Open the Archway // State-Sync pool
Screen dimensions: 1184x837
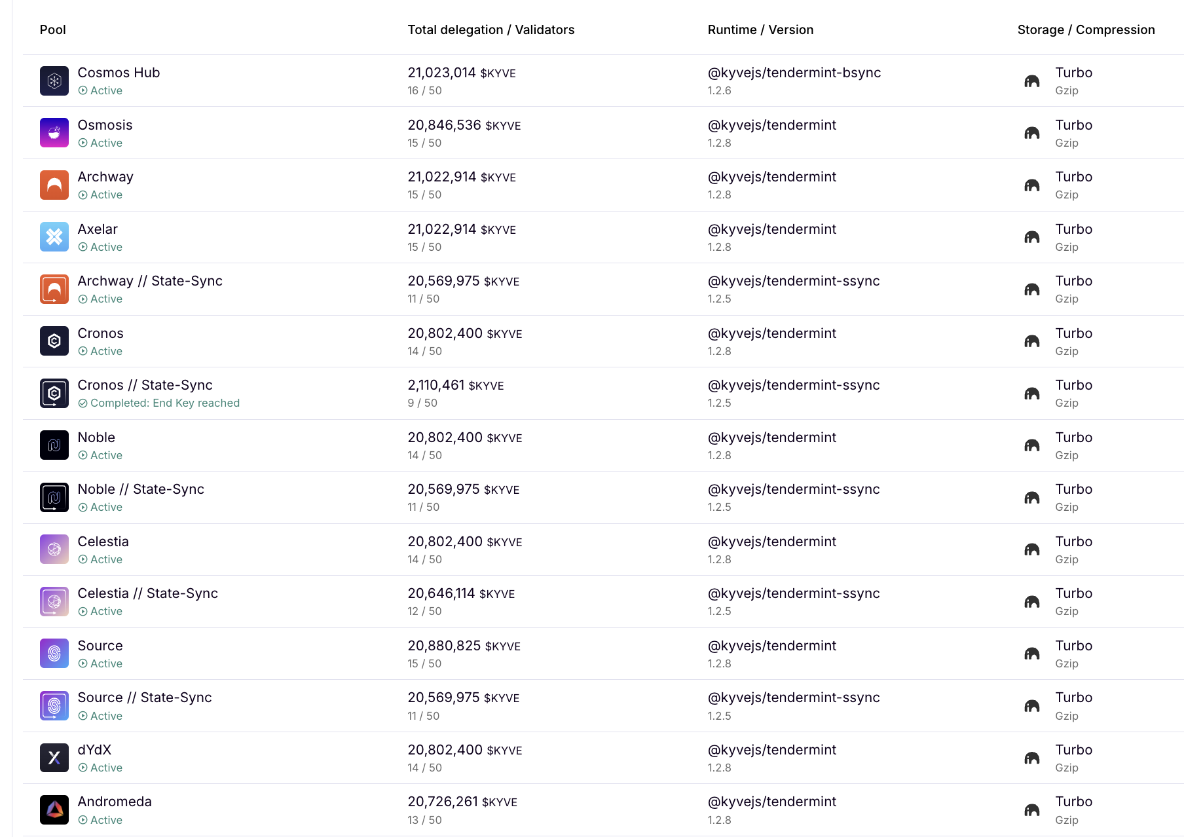coord(150,281)
